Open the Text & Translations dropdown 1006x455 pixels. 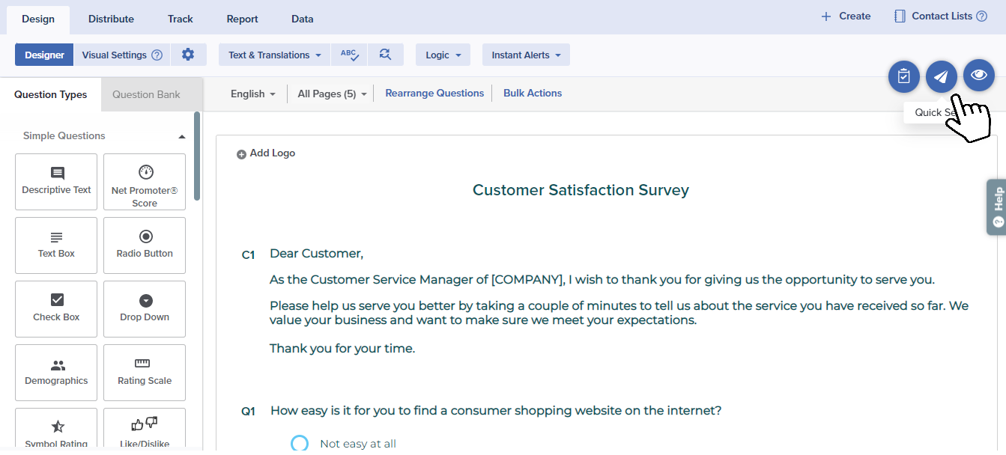(274, 55)
